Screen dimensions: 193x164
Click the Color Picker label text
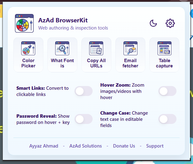[x=28, y=63]
